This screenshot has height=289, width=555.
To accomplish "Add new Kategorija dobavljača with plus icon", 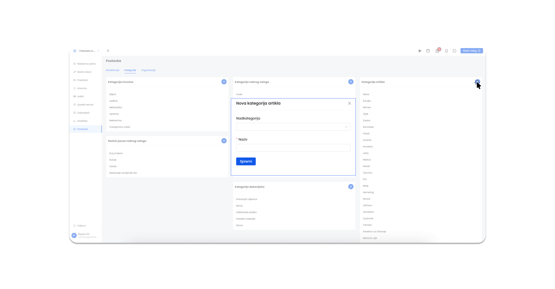I will [x=351, y=187].
